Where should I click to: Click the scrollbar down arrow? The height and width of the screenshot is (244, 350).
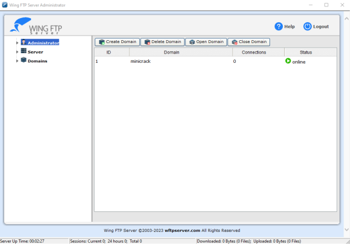pyautogui.click(x=346, y=229)
